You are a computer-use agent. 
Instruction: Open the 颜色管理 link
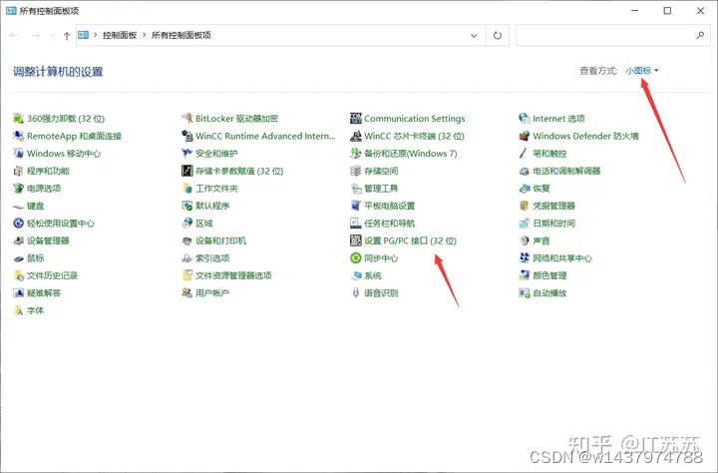click(549, 275)
